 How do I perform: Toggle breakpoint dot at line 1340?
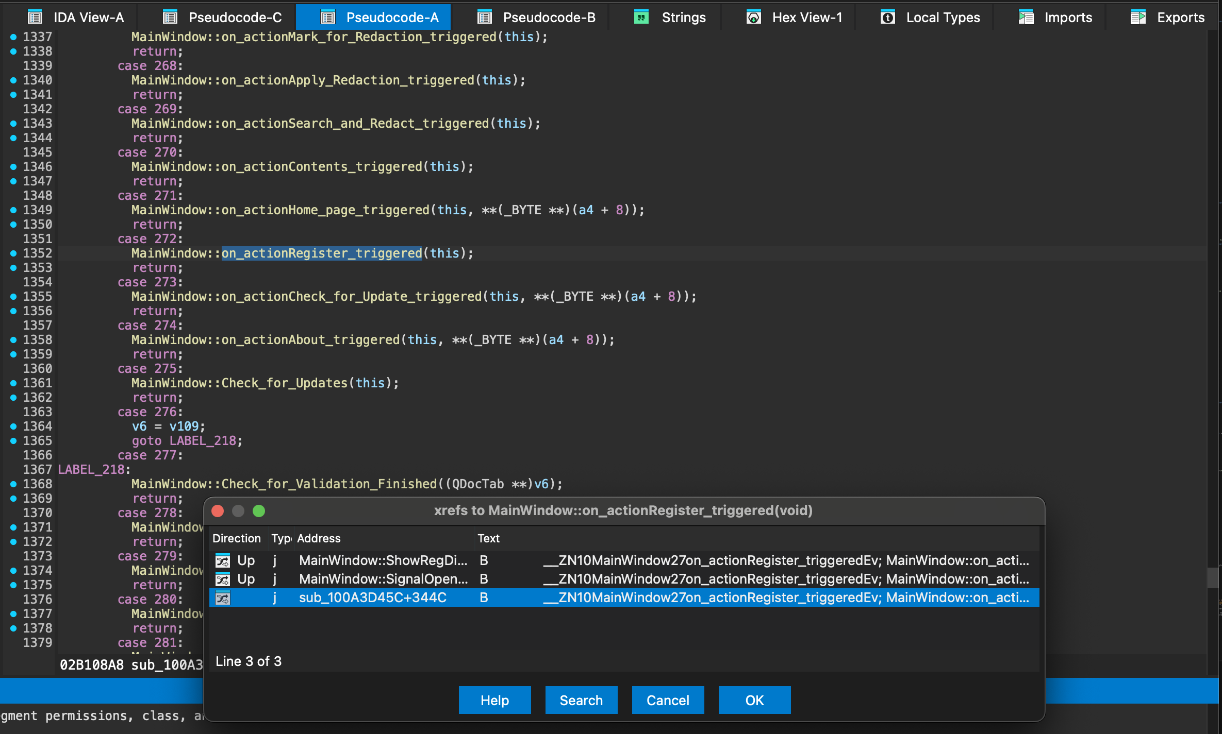pos(13,80)
